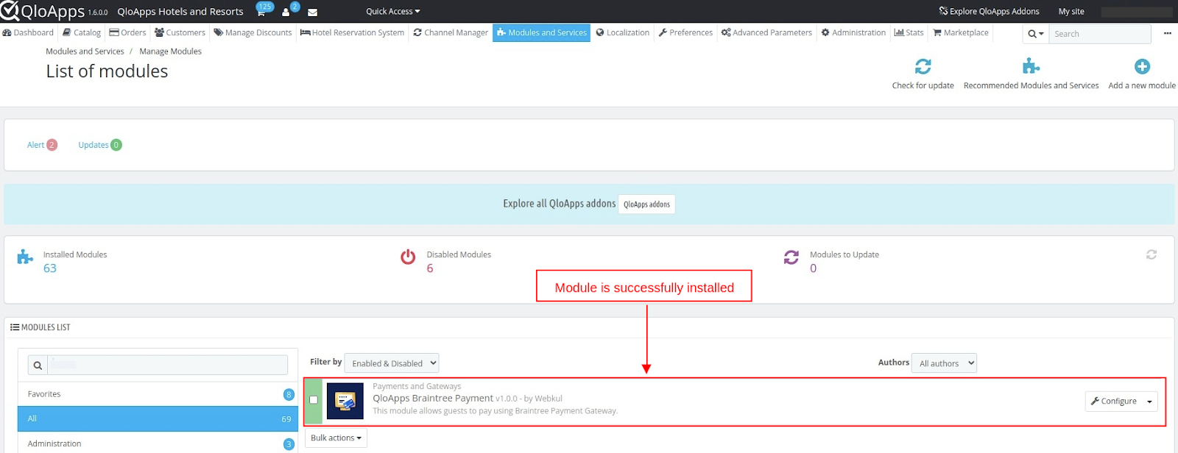Click the QloApps Hotels and Resorts title
This screenshot has width=1178, height=453.
tap(180, 12)
